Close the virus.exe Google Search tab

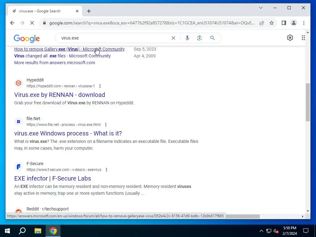pyautogui.click(x=77, y=11)
